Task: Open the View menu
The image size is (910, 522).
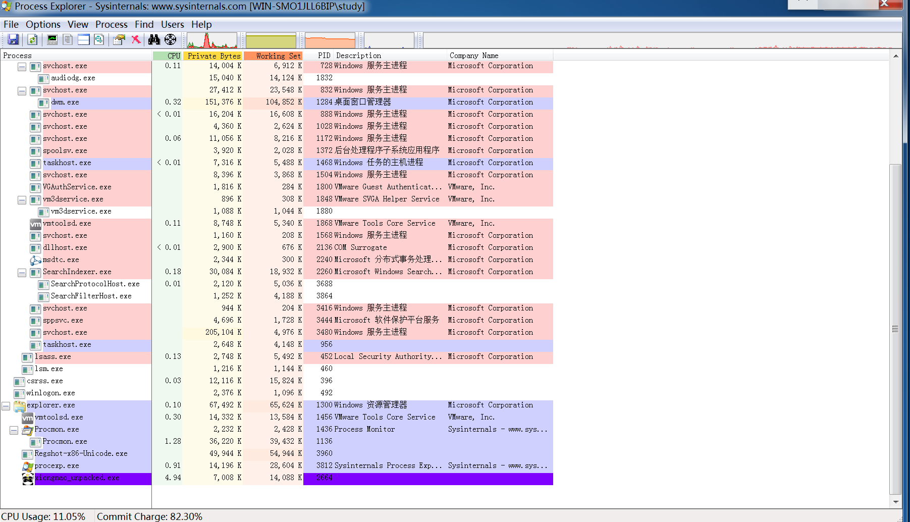Action: (x=78, y=24)
